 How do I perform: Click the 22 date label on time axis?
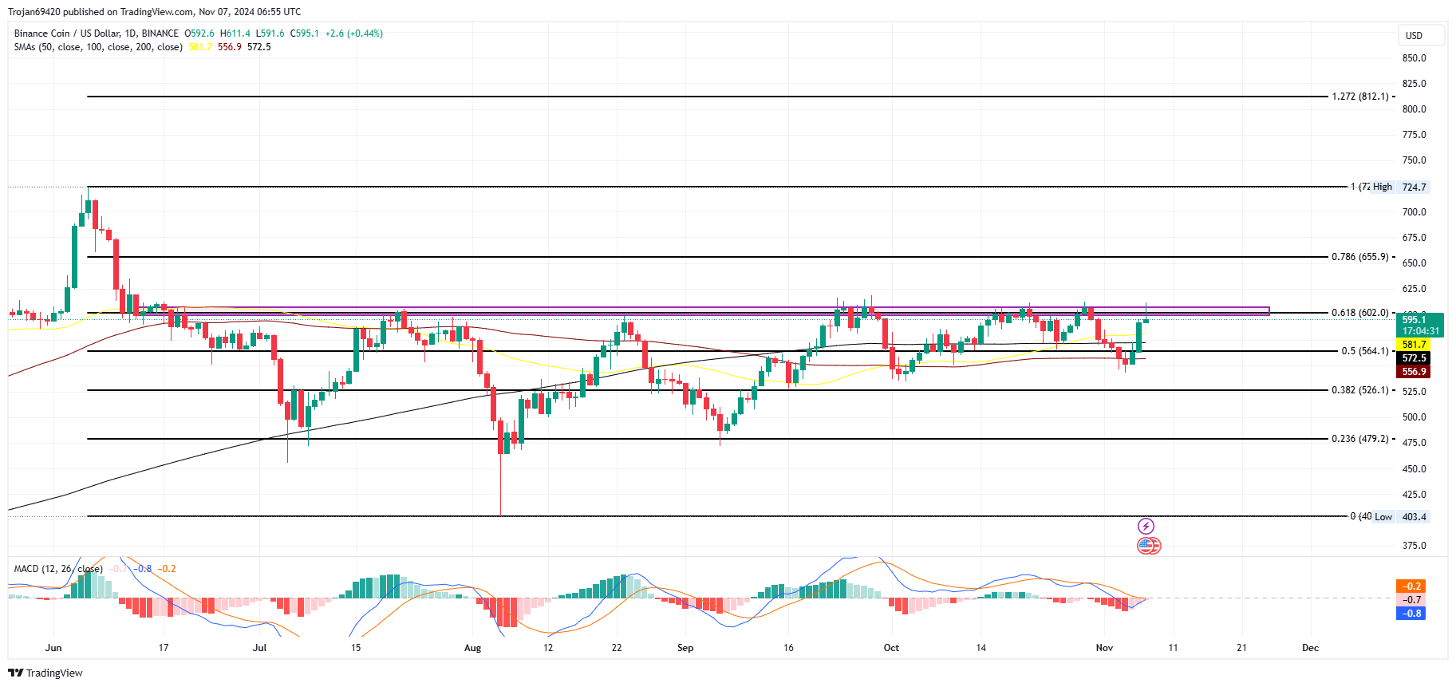(x=617, y=648)
